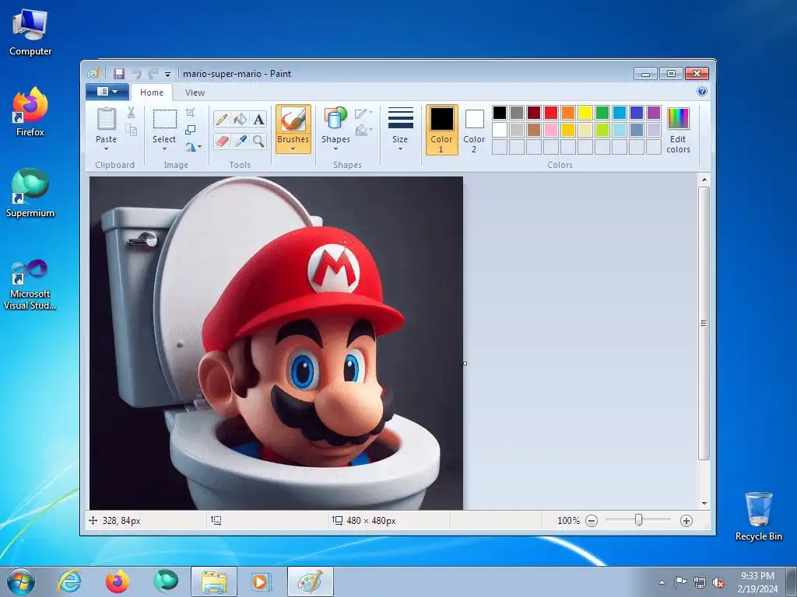This screenshot has height=597, width=797.
Task: Activate the Color picker eyedropper
Action: [x=240, y=141]
